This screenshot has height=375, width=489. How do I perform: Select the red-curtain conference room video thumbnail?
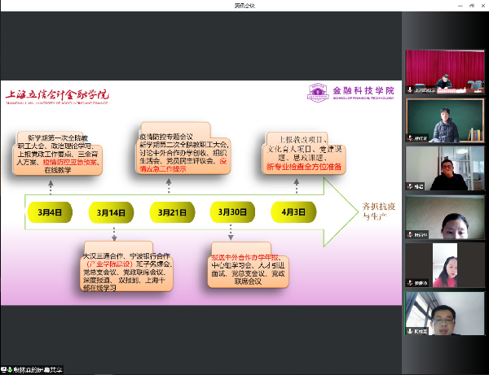coord(445,72)
